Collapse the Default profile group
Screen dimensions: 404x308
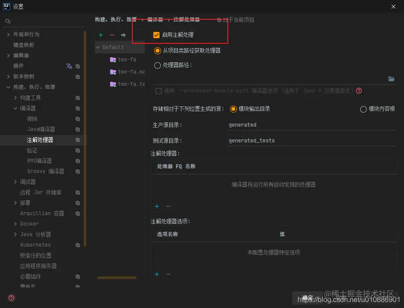[x=97, y=47]
